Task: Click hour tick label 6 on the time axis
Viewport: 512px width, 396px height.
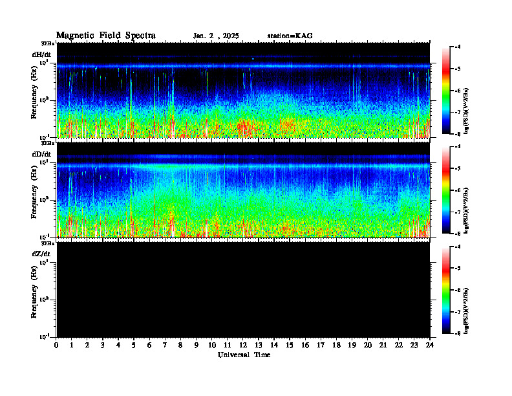Action: click(x=149, y=346)
